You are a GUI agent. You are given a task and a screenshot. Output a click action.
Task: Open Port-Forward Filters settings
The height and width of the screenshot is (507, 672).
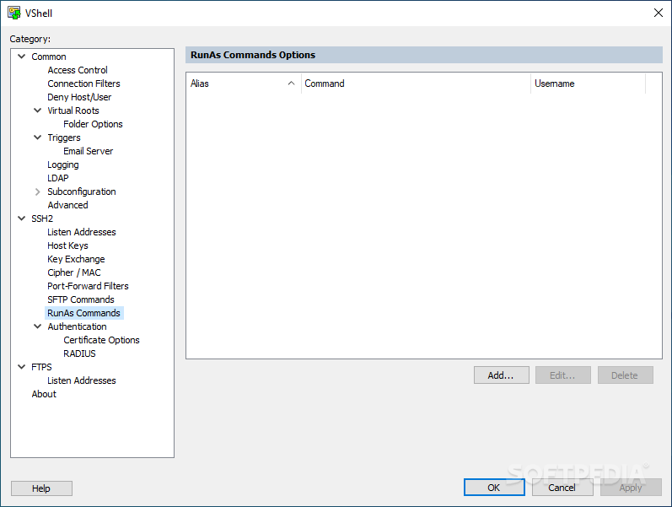[x=88, y=287]
